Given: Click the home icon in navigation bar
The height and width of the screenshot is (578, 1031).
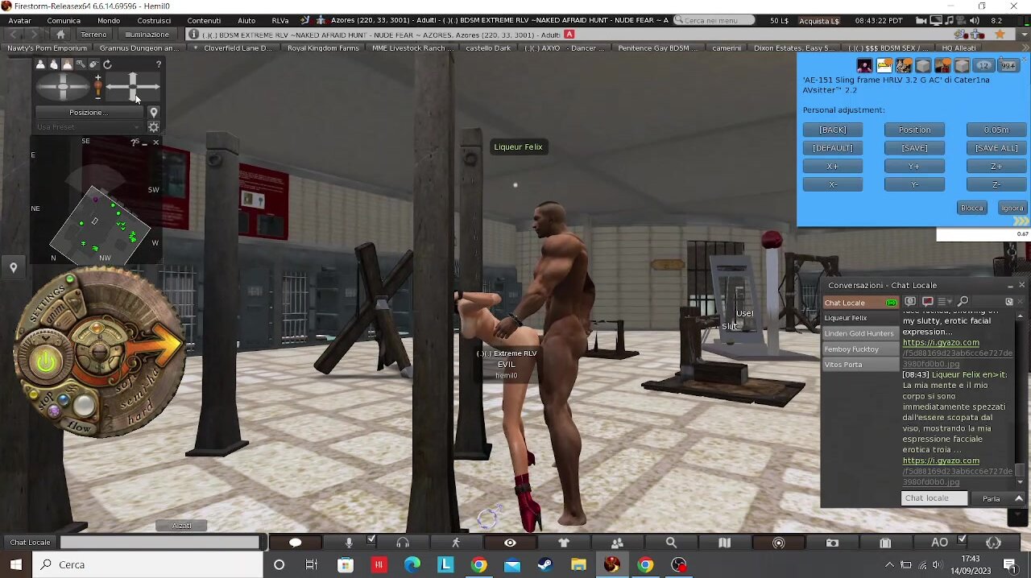Looking at the screenshot, I should tap(60, 35).
